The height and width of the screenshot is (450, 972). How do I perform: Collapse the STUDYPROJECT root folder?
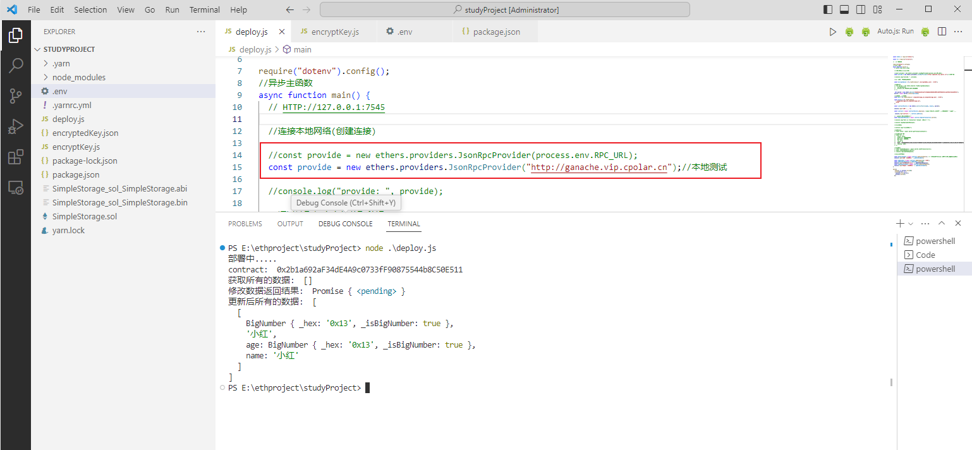click(x=123, y=49)
